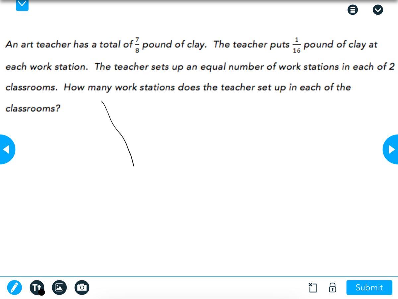
Task: Toggle the page lock icon
Action: pyautogui.click(x=332, y=287)
